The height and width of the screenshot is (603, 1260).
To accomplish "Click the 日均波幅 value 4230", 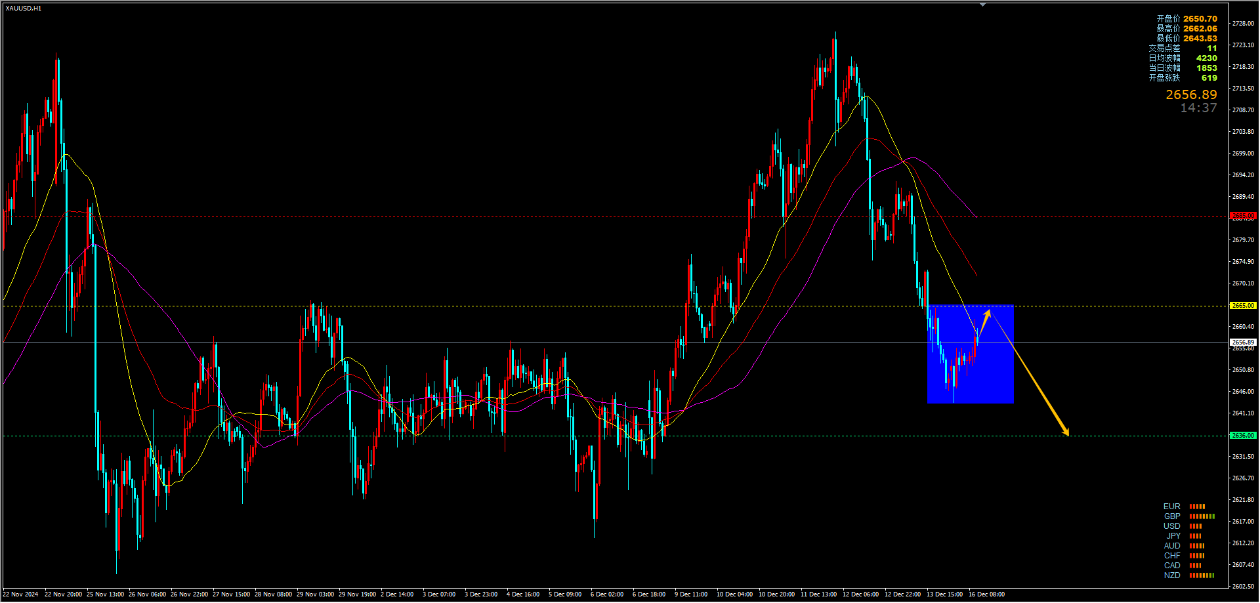I will point(1206,58).
